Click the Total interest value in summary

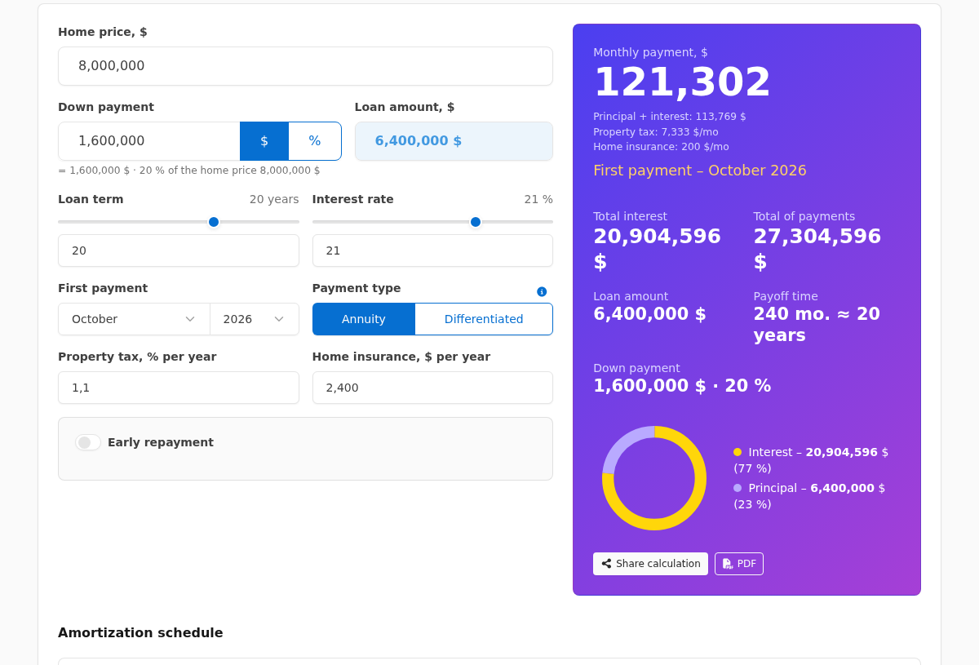(x=657, y=249)
